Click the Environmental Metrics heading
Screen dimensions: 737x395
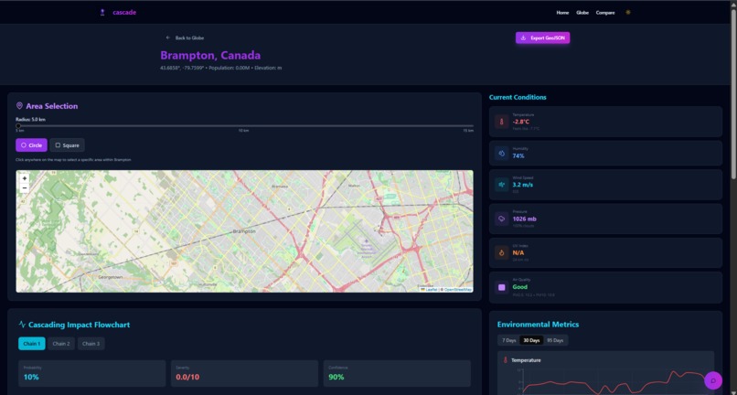pos(538,325)
